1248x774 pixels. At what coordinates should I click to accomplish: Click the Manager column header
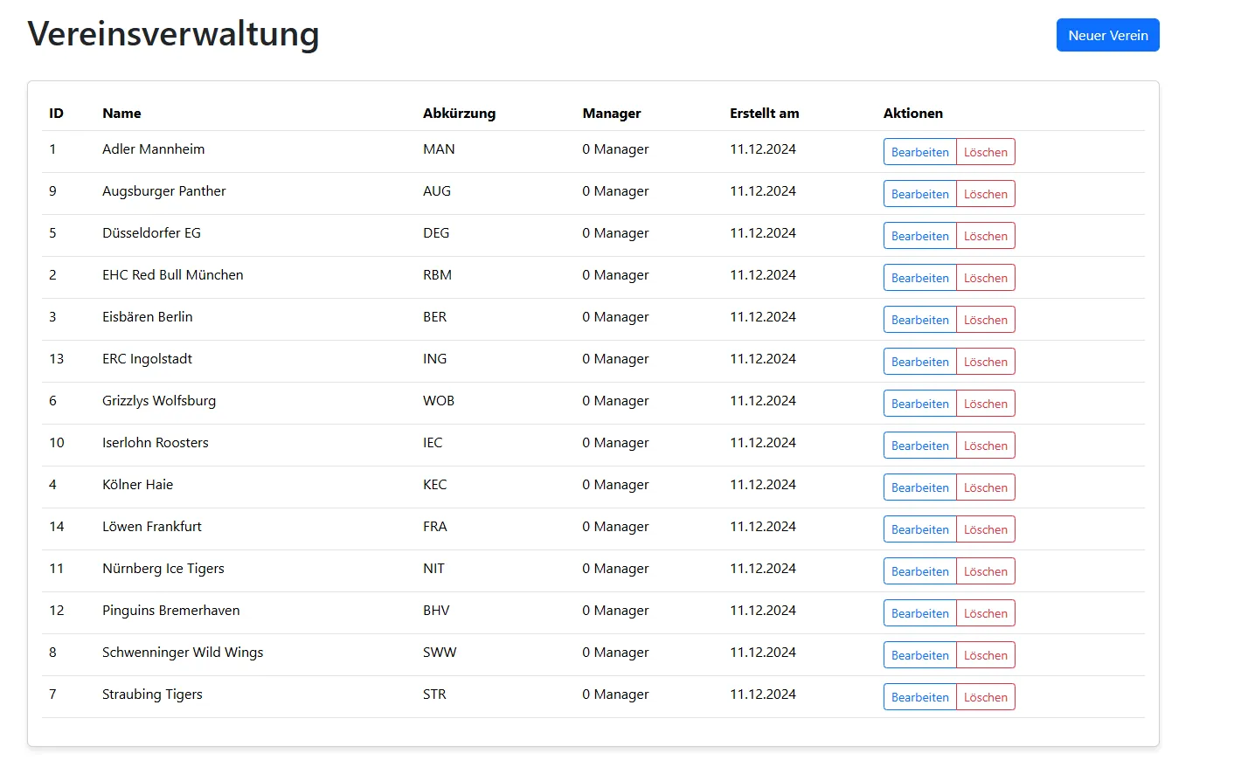pyautogui.click(x=612, y=114)
